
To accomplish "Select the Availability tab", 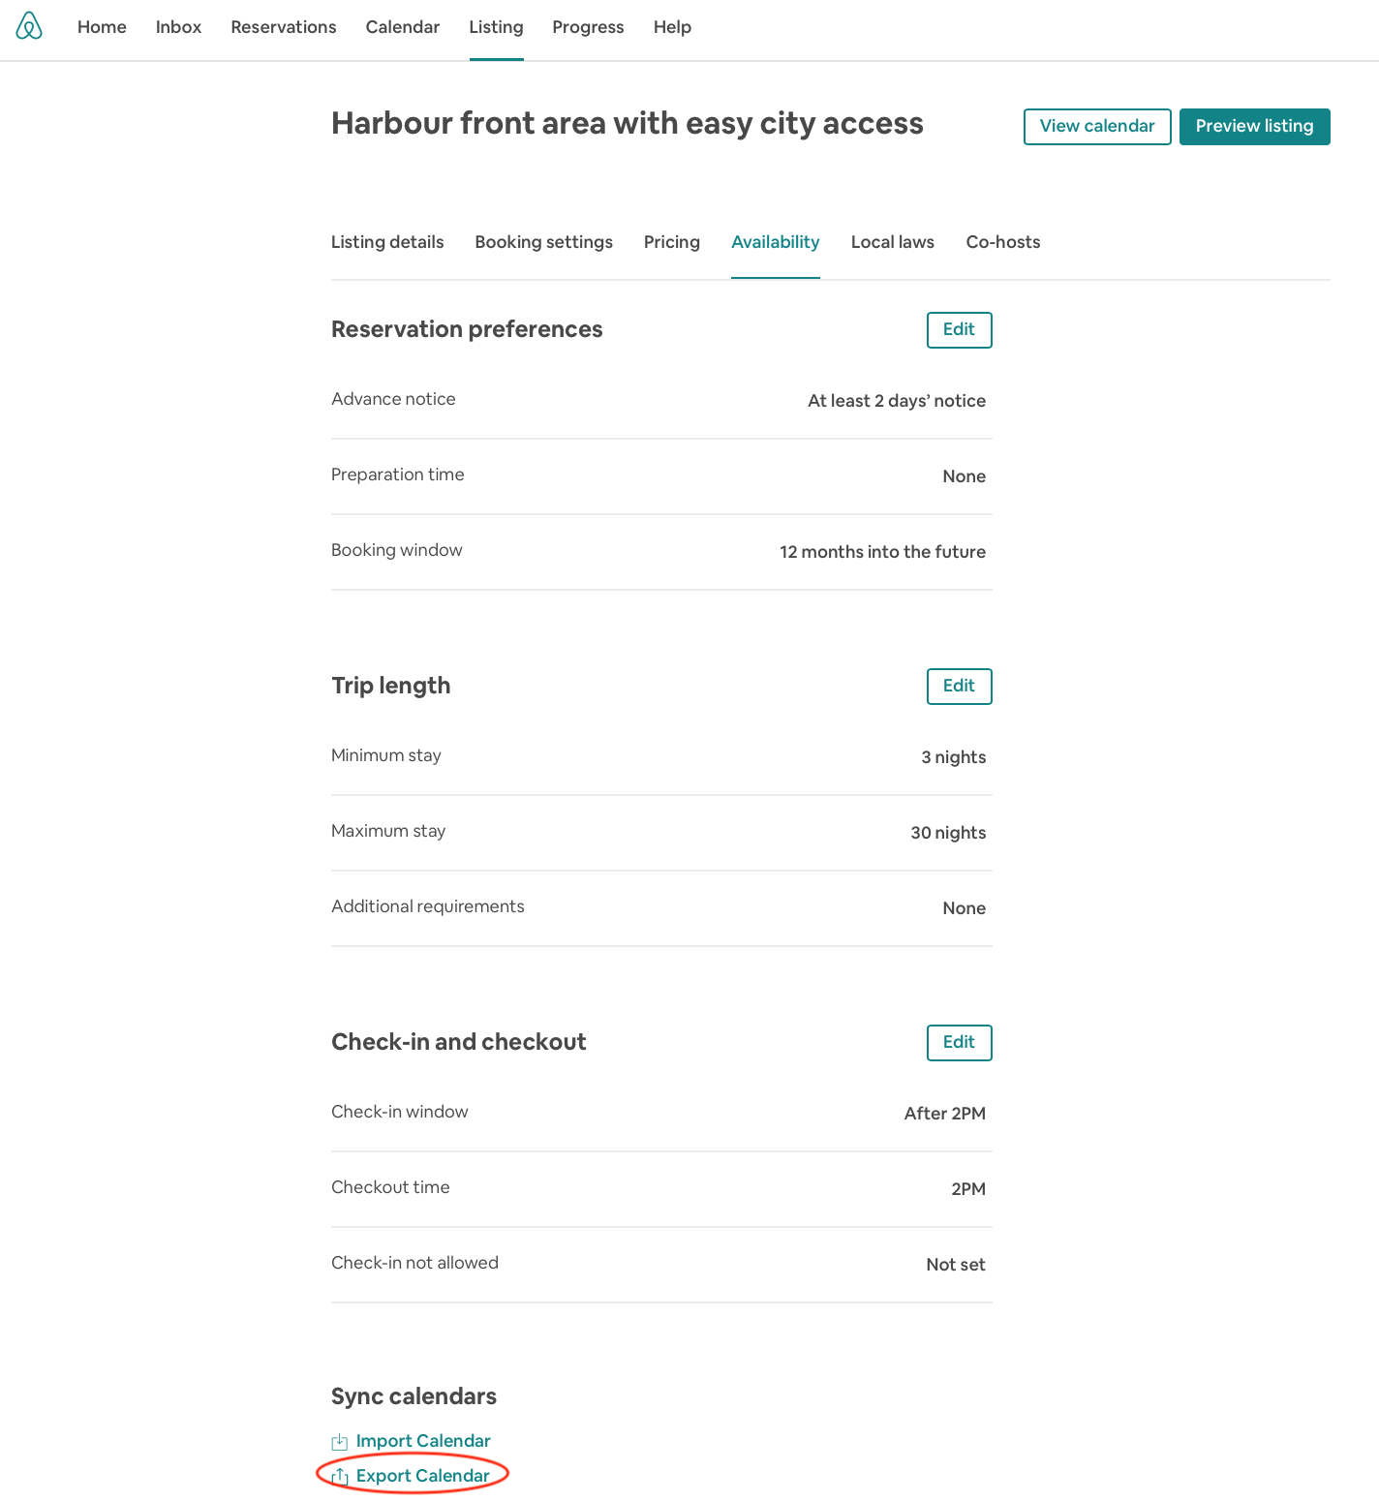I will pos(775,242).
